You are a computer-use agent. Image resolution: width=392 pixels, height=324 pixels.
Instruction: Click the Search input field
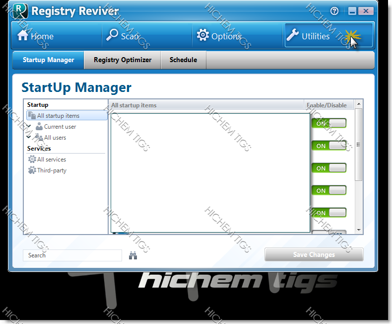tap(72, 255)
